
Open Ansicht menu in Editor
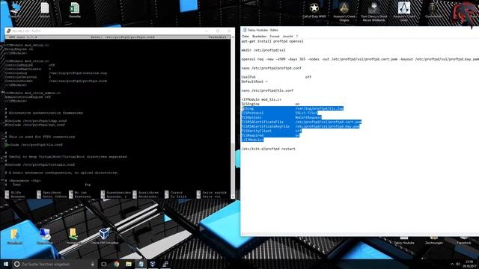coord(287,37)
